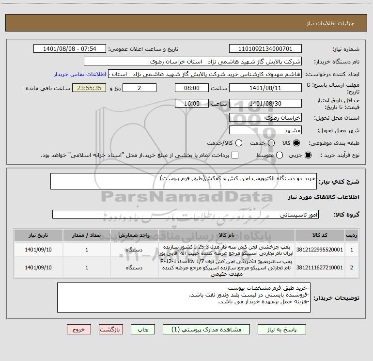Click the P-12-1 centrifugal pump item name

pos(227,267)
